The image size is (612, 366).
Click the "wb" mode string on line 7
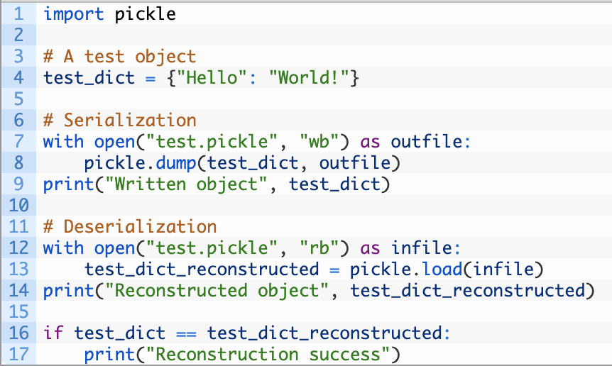(319, 141)
